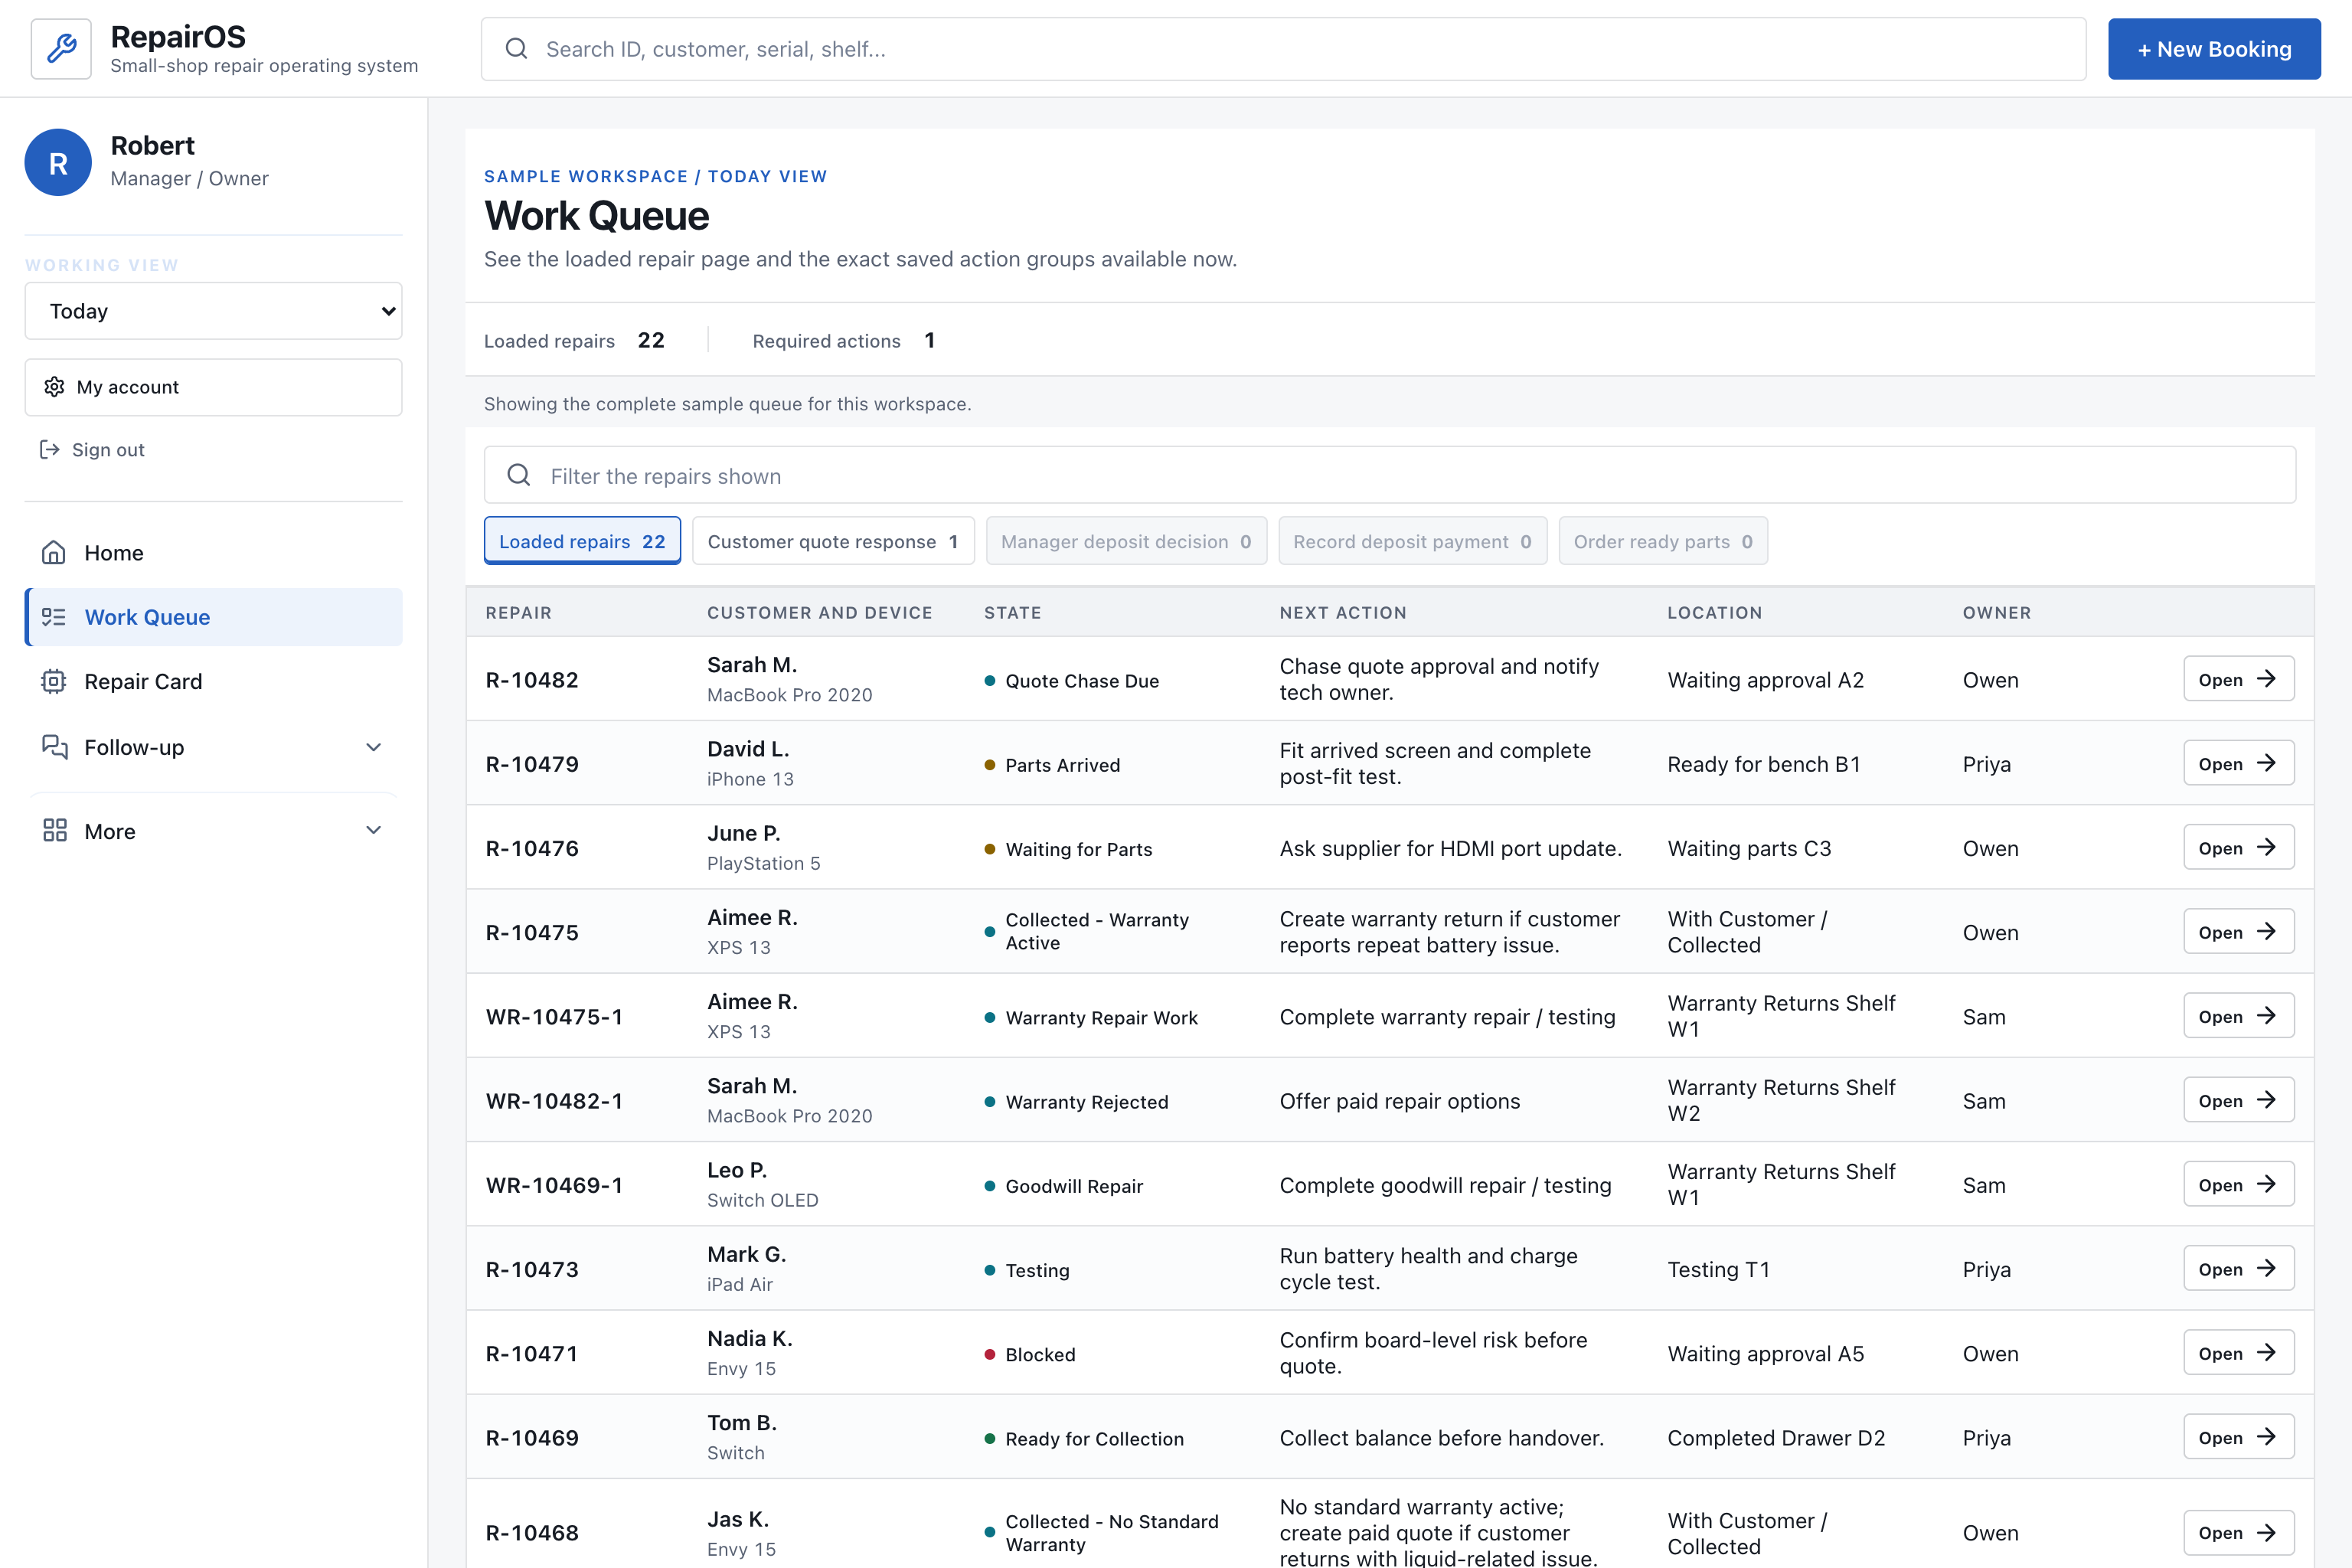Click the New Booking button
This screenshot has height=1568, width=2352.
pos(2214,49)
